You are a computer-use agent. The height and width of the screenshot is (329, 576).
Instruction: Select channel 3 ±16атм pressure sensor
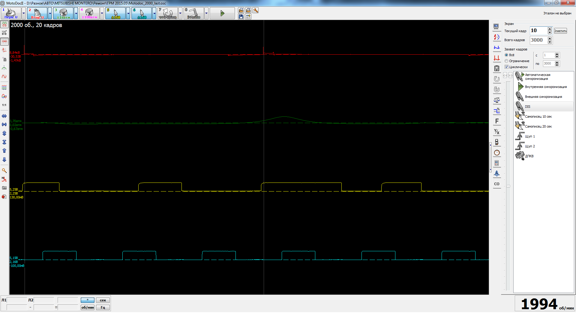click(63, 13)
